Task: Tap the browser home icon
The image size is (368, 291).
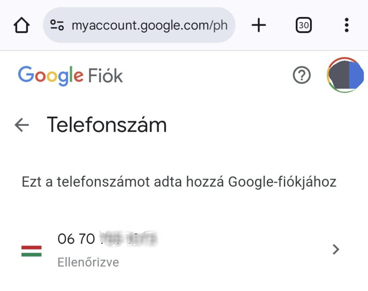Action: point(22,25)
